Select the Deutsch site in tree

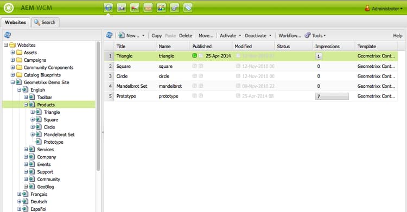click(39, 201)
